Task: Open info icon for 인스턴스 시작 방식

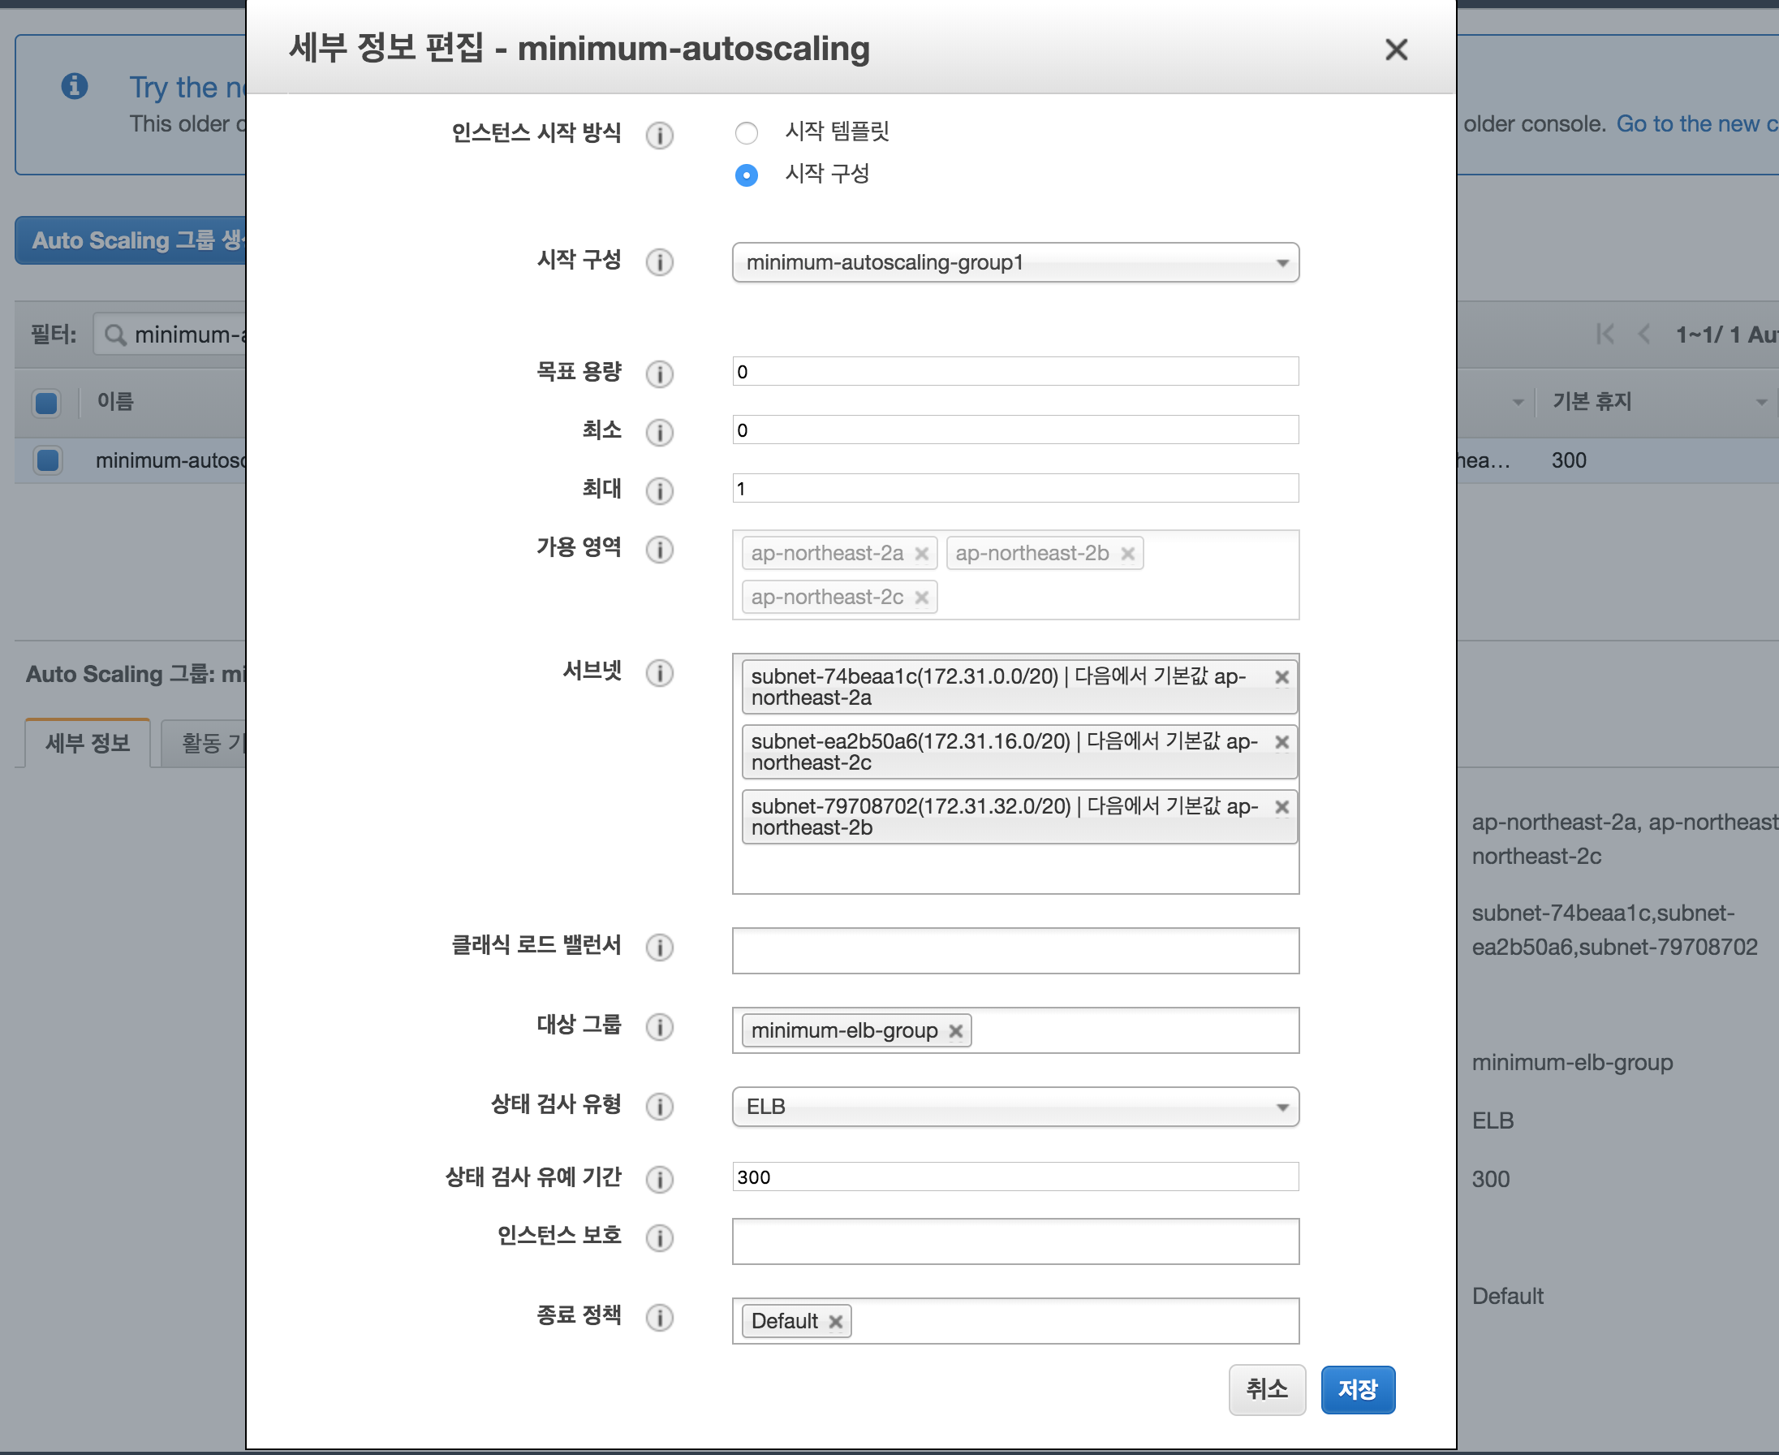Action: (659, 135)
